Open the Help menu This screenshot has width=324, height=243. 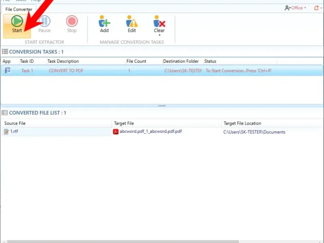[x=36, y=1]
